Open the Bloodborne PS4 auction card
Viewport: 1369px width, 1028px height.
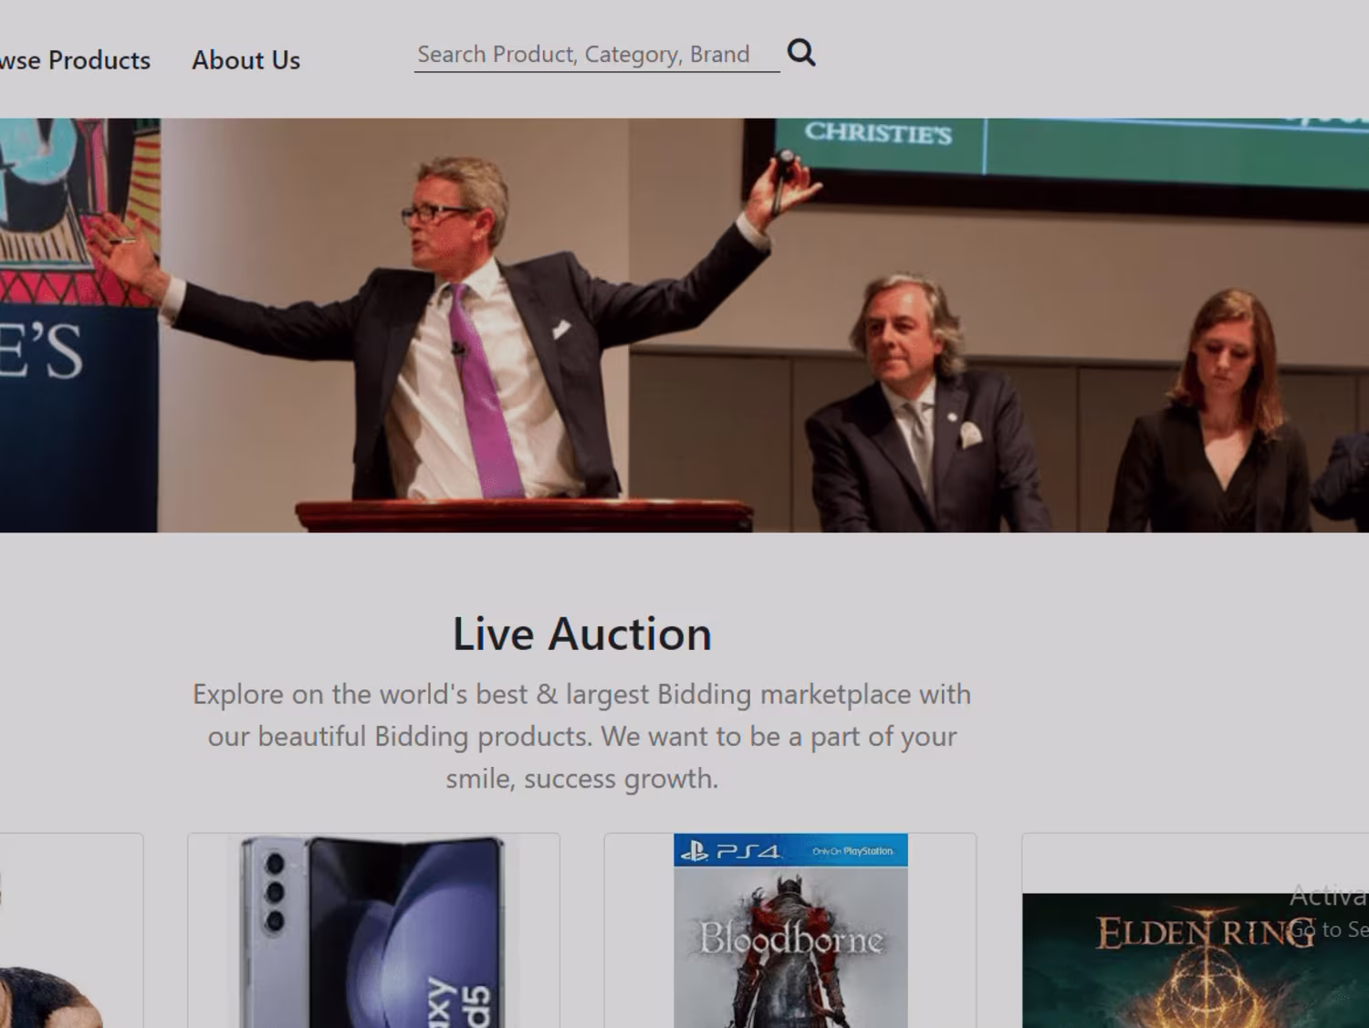coord(790,931)
